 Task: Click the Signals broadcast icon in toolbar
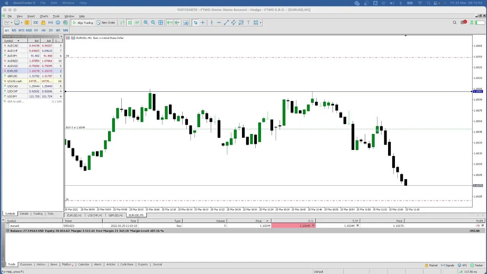pyautogui.click(x=50, y=22)
